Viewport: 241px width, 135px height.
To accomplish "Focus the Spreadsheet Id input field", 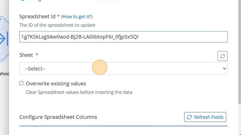I will point(123,37).
